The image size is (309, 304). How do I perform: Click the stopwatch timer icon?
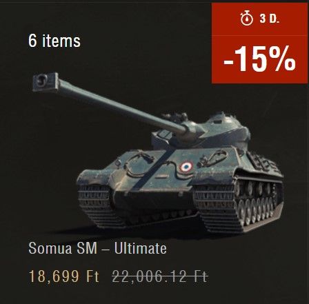tap(247, 19)
